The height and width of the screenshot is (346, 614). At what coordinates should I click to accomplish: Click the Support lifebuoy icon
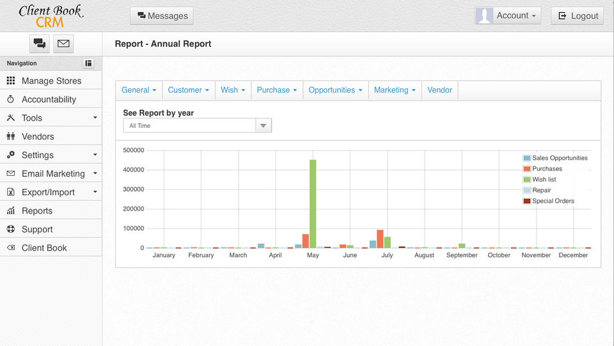tap(10, 229)
